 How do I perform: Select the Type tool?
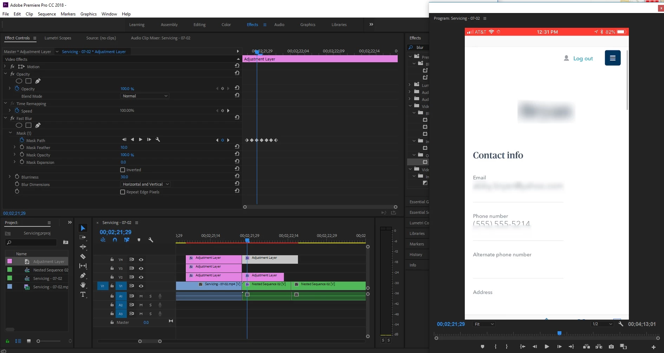point(83,295)
